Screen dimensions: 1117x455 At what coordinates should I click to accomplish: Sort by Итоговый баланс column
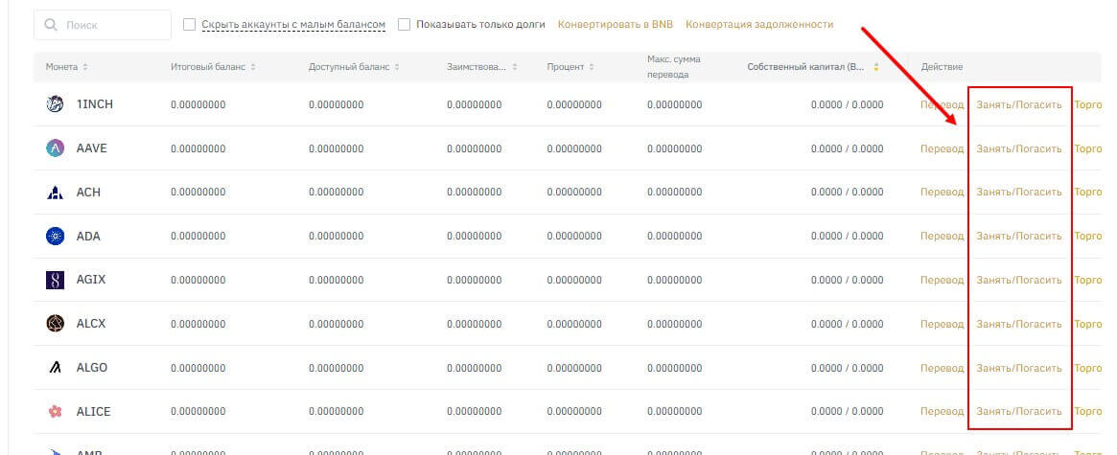pos(213,67)
